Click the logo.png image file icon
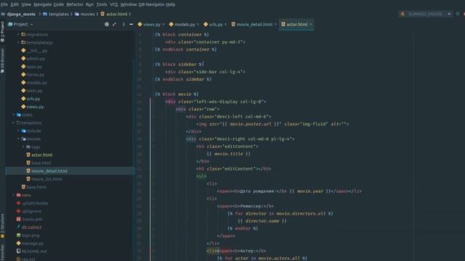Screen dimensions: 465x261 click(x=18, y=235)
